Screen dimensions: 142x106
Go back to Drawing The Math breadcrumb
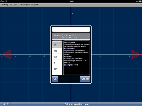coord(9,5)
